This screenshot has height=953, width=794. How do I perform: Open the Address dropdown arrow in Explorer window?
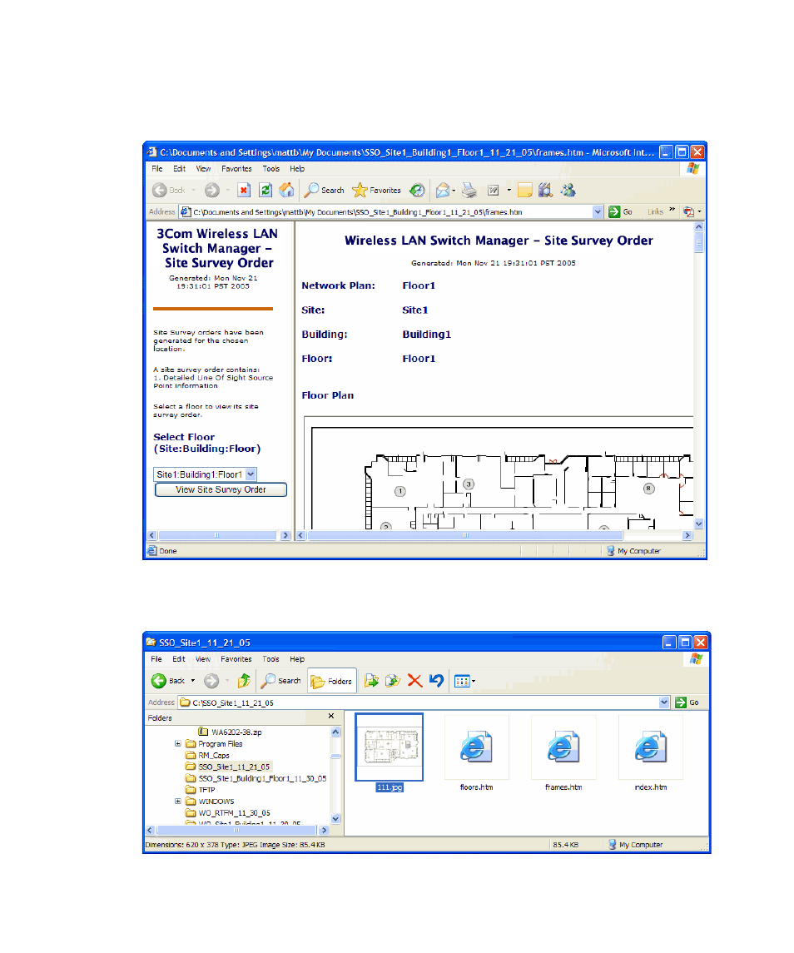pyautogui.click(x=664, y=702)
